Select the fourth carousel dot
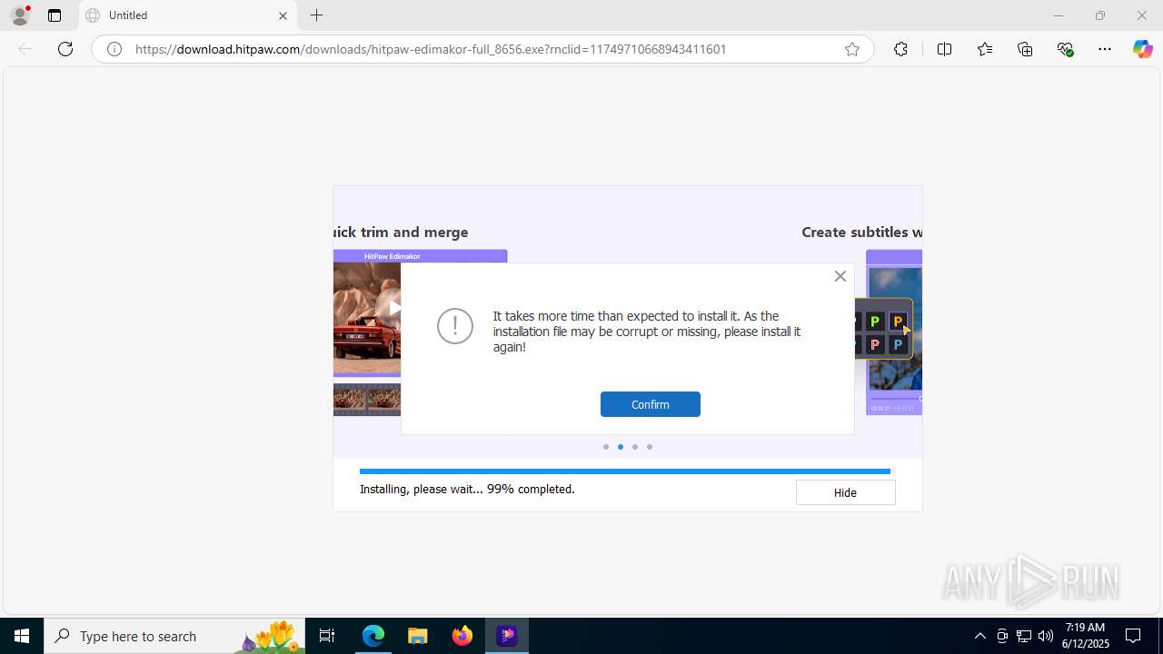 [650, 447]
